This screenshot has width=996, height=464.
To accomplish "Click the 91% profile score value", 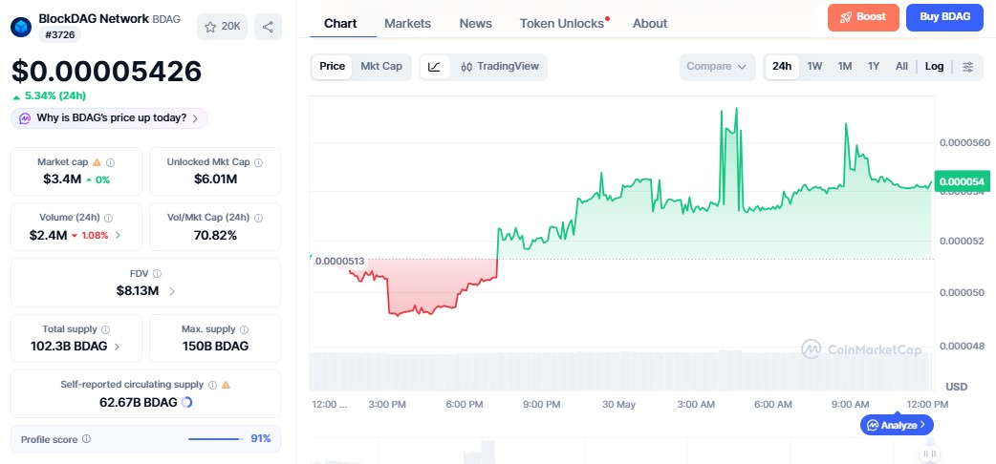I will (260, 438).
